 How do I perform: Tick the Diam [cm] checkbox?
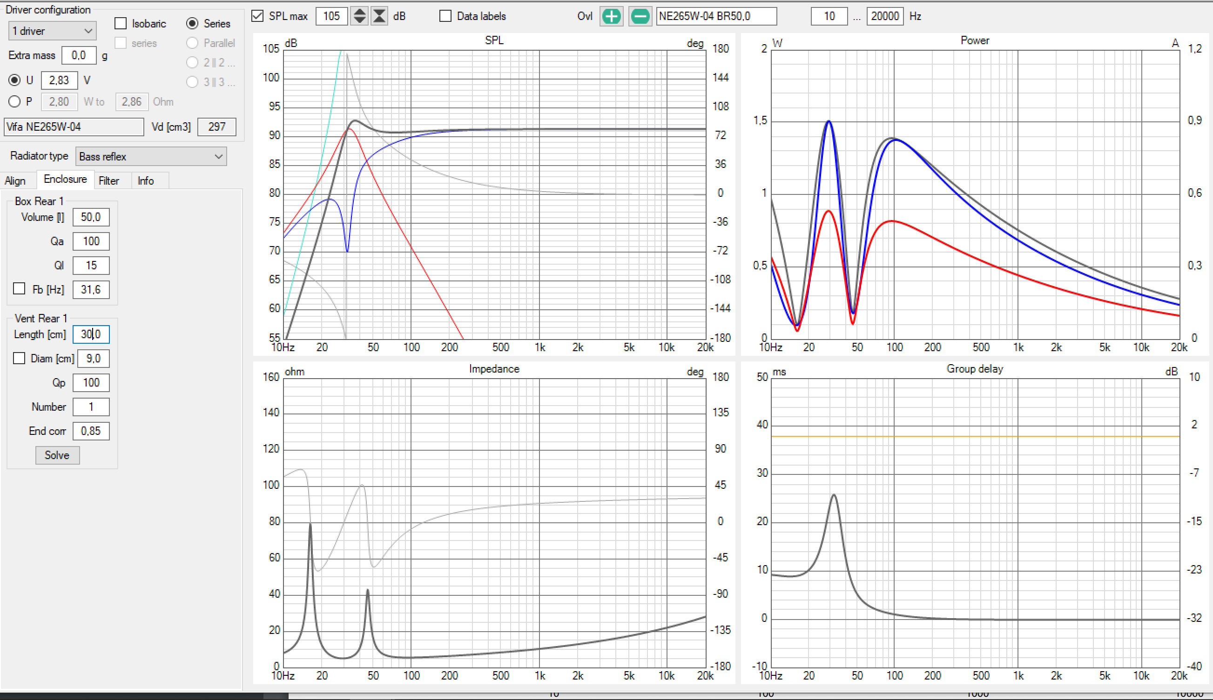point(19,358)
